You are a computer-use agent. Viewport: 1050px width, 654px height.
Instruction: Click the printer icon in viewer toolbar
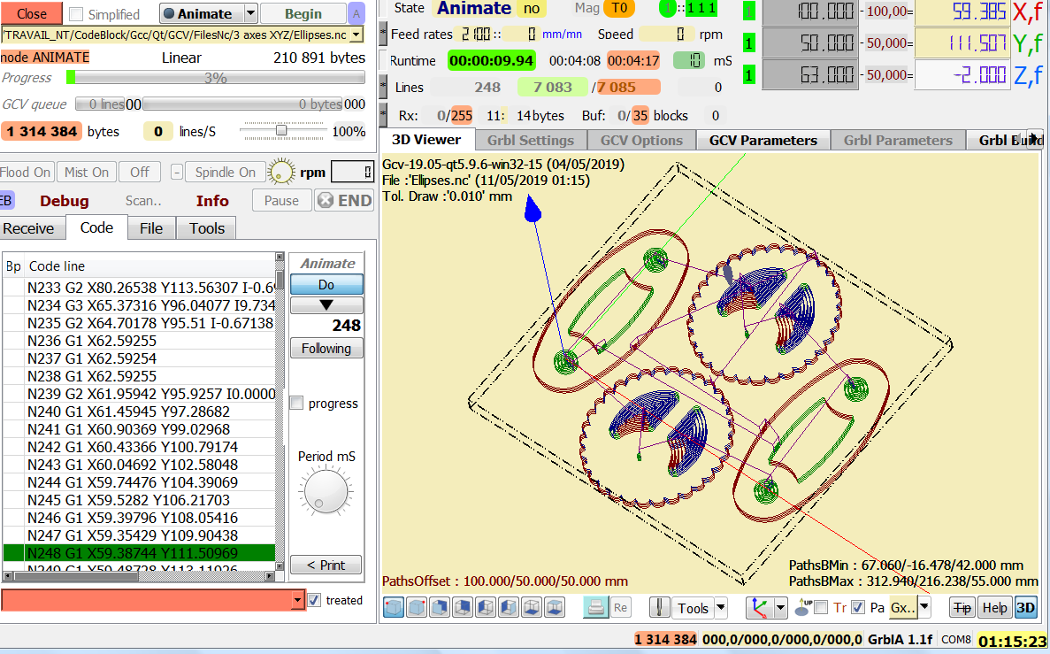tap(595, 608)
